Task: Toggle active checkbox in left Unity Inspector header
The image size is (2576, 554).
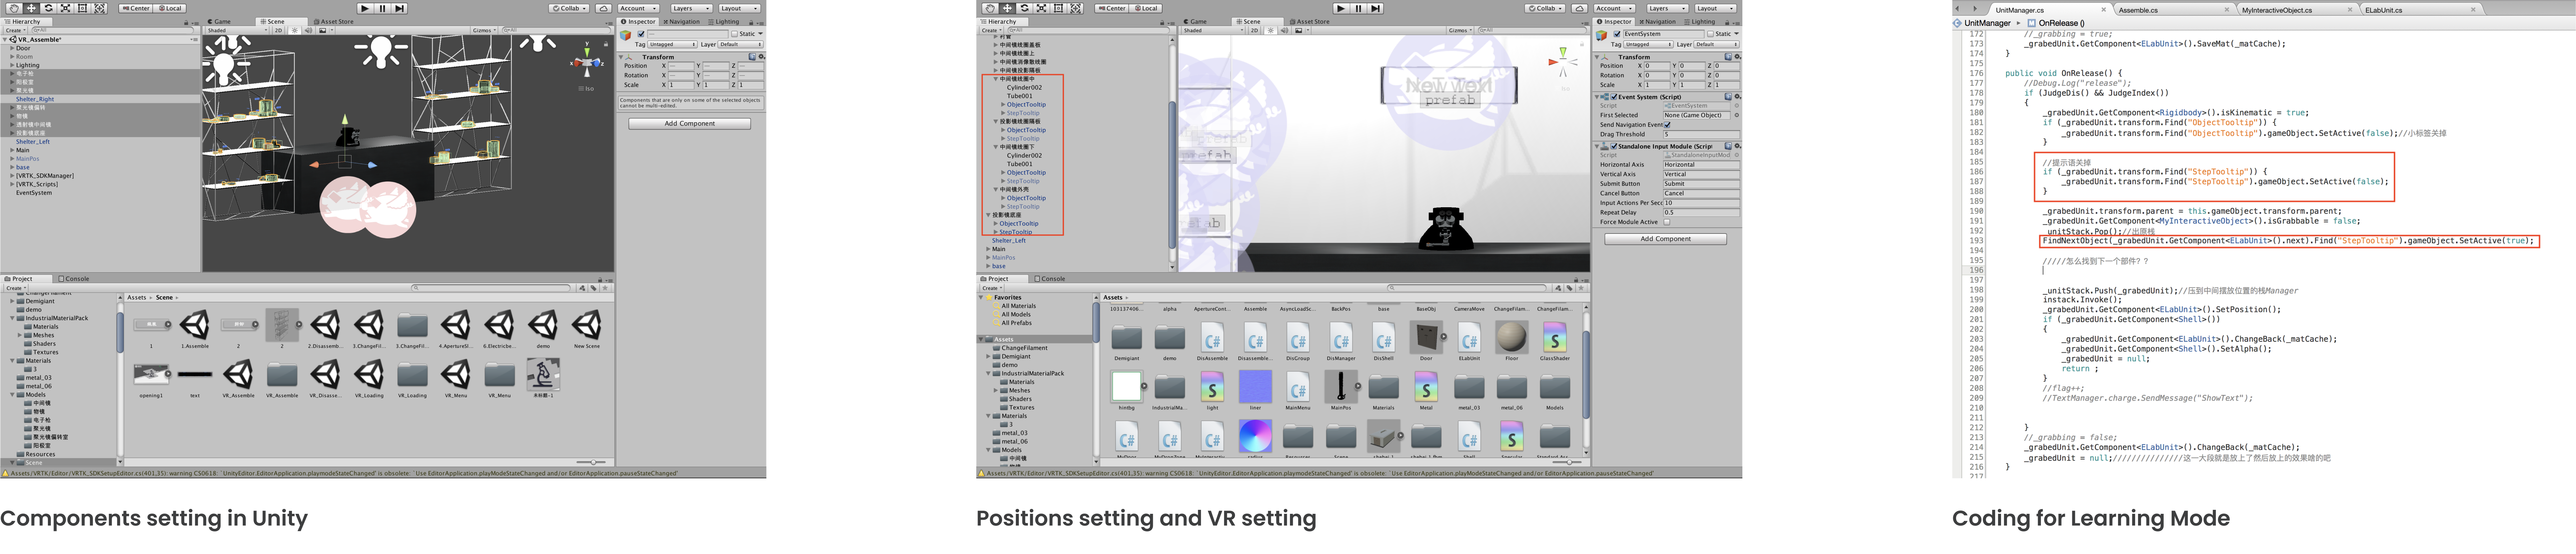Action: coord(641,34)
